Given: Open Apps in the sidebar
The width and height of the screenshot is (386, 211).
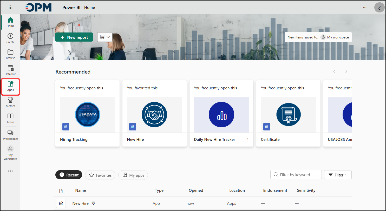Looking at the screenshot, I should [10, 87].
